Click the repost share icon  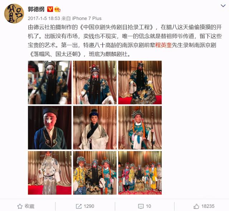[x=79, y=206]
